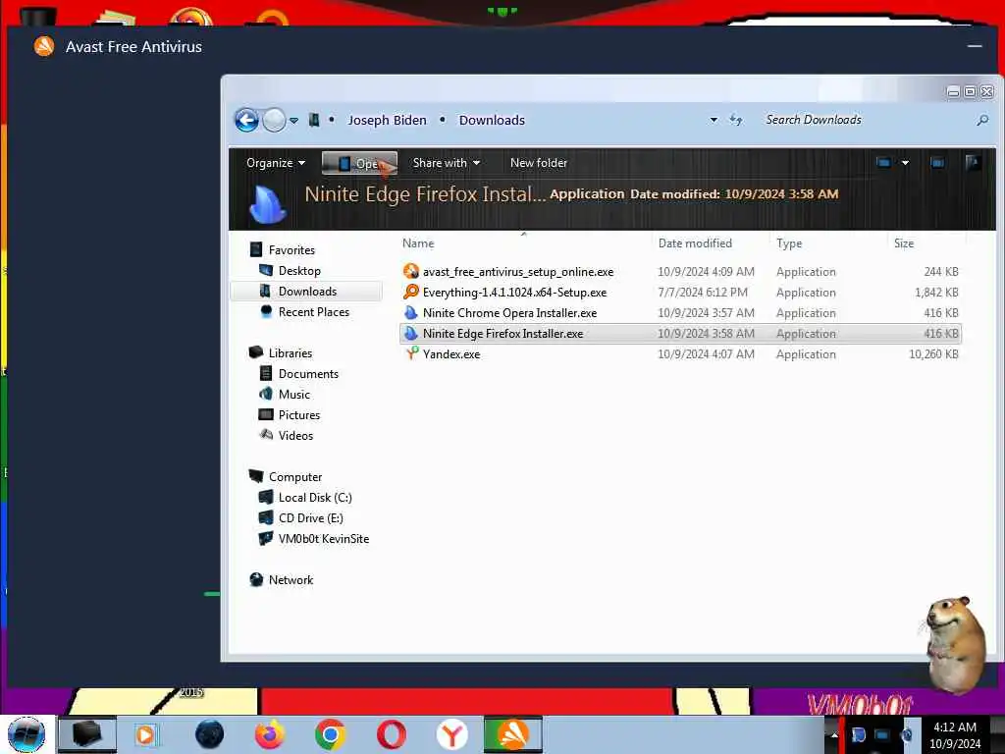Toggle the preview pane icon
The height and width of the screenshot is (754, 1005).
[x=937, y=163]
